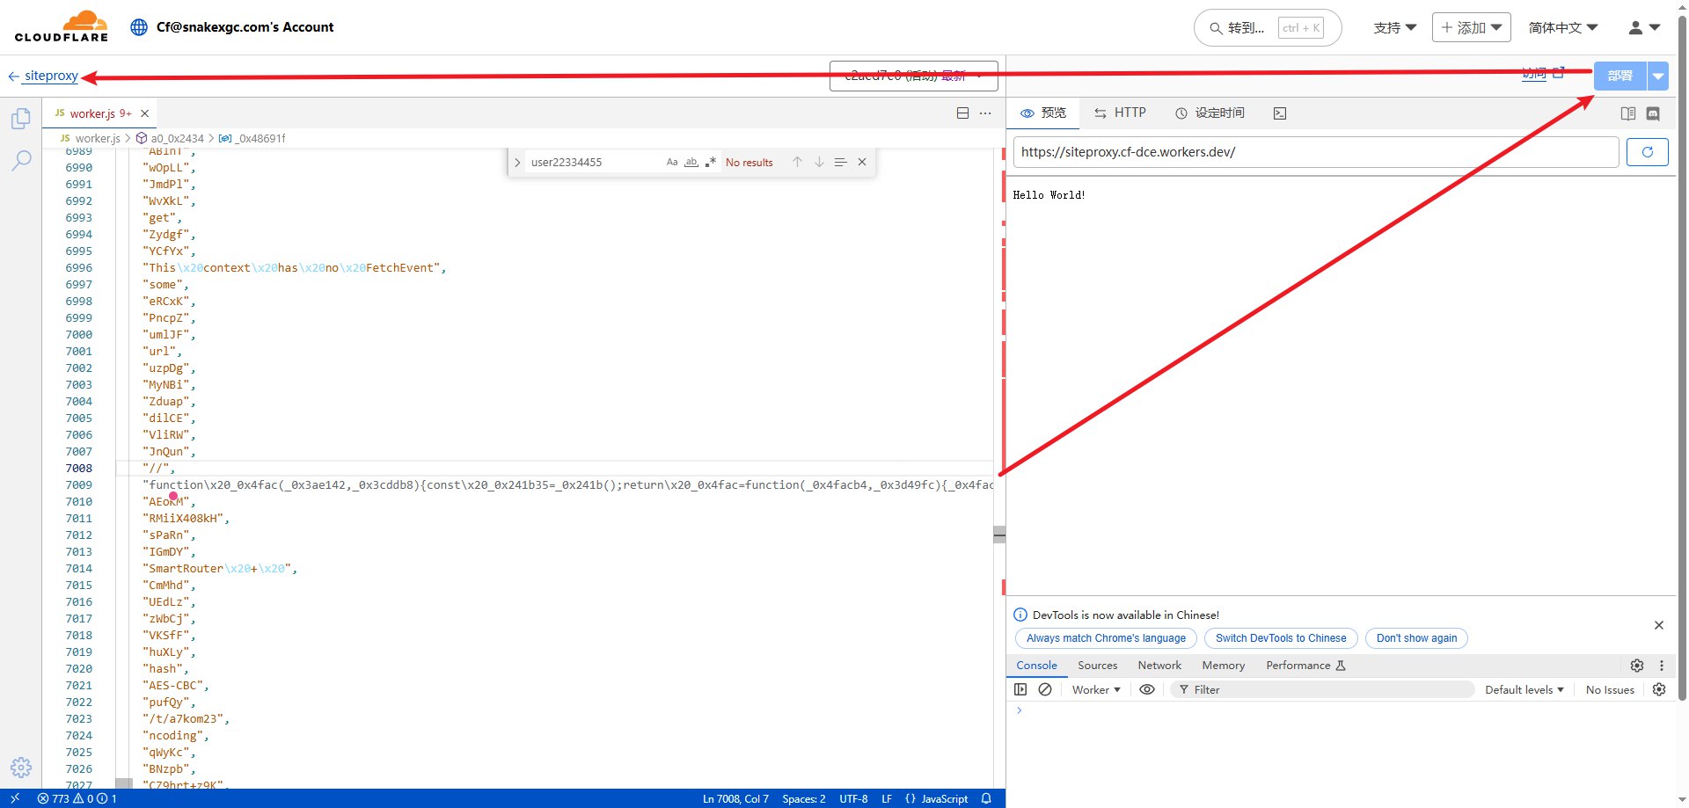Click the back arrow beside siteproxy
This screenshot has height=808, width=1689.
tap(13, 76)
